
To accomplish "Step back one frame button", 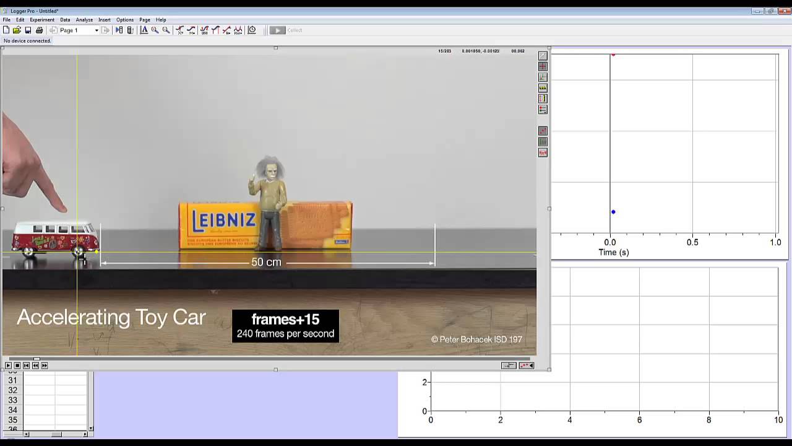I will 35,365.
